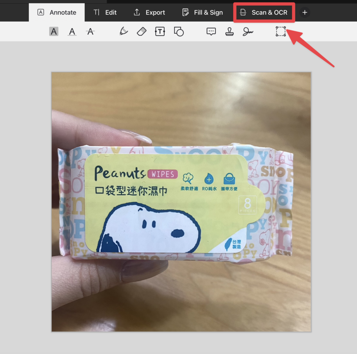
Task: Open the signature tool
Action: coord(248,31)
